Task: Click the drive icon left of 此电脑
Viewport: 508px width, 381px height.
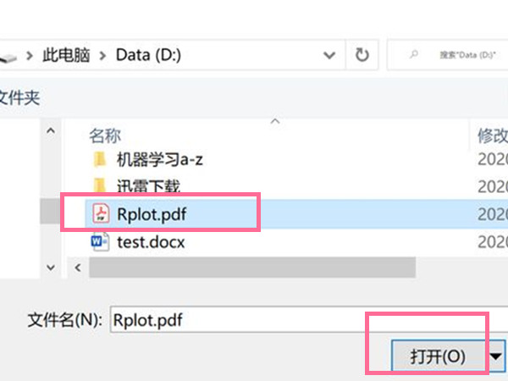Action: pyautogui.click(x=8, y=57)
